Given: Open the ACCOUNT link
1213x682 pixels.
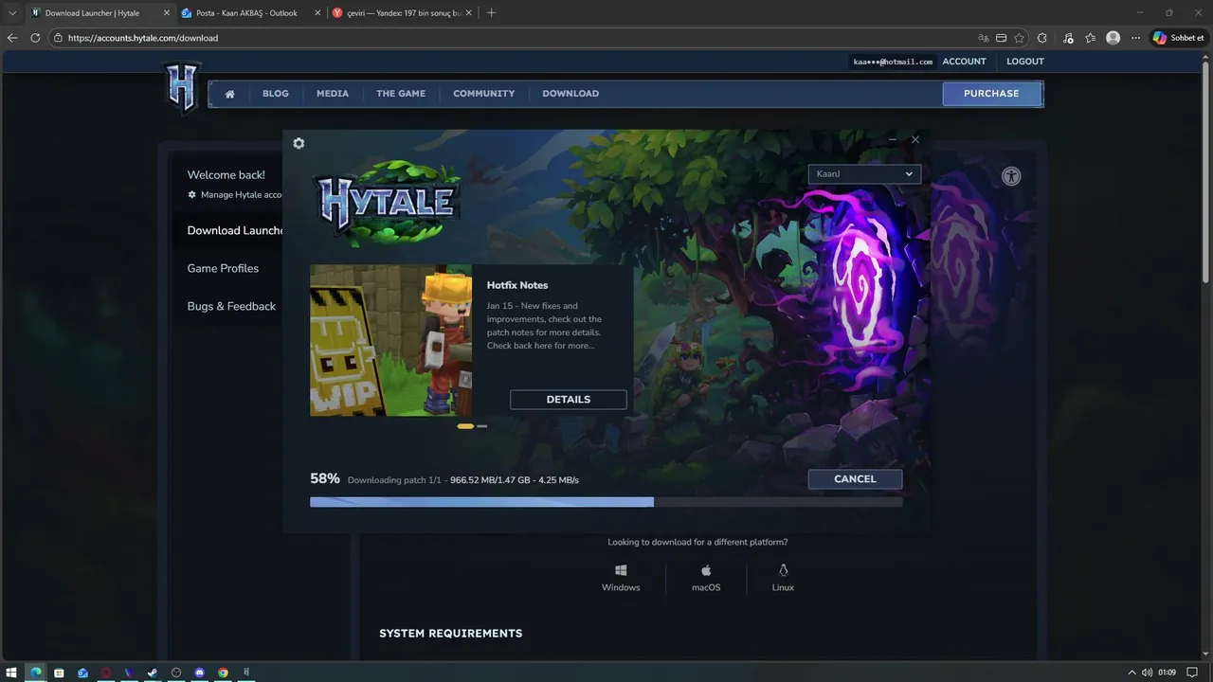Looking at the screenshot, I should coord(964,62).
